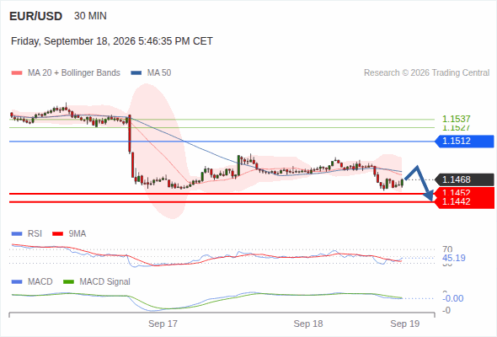
Task: Select the 30 MIN timeframe label
Action: coord(90,16)
